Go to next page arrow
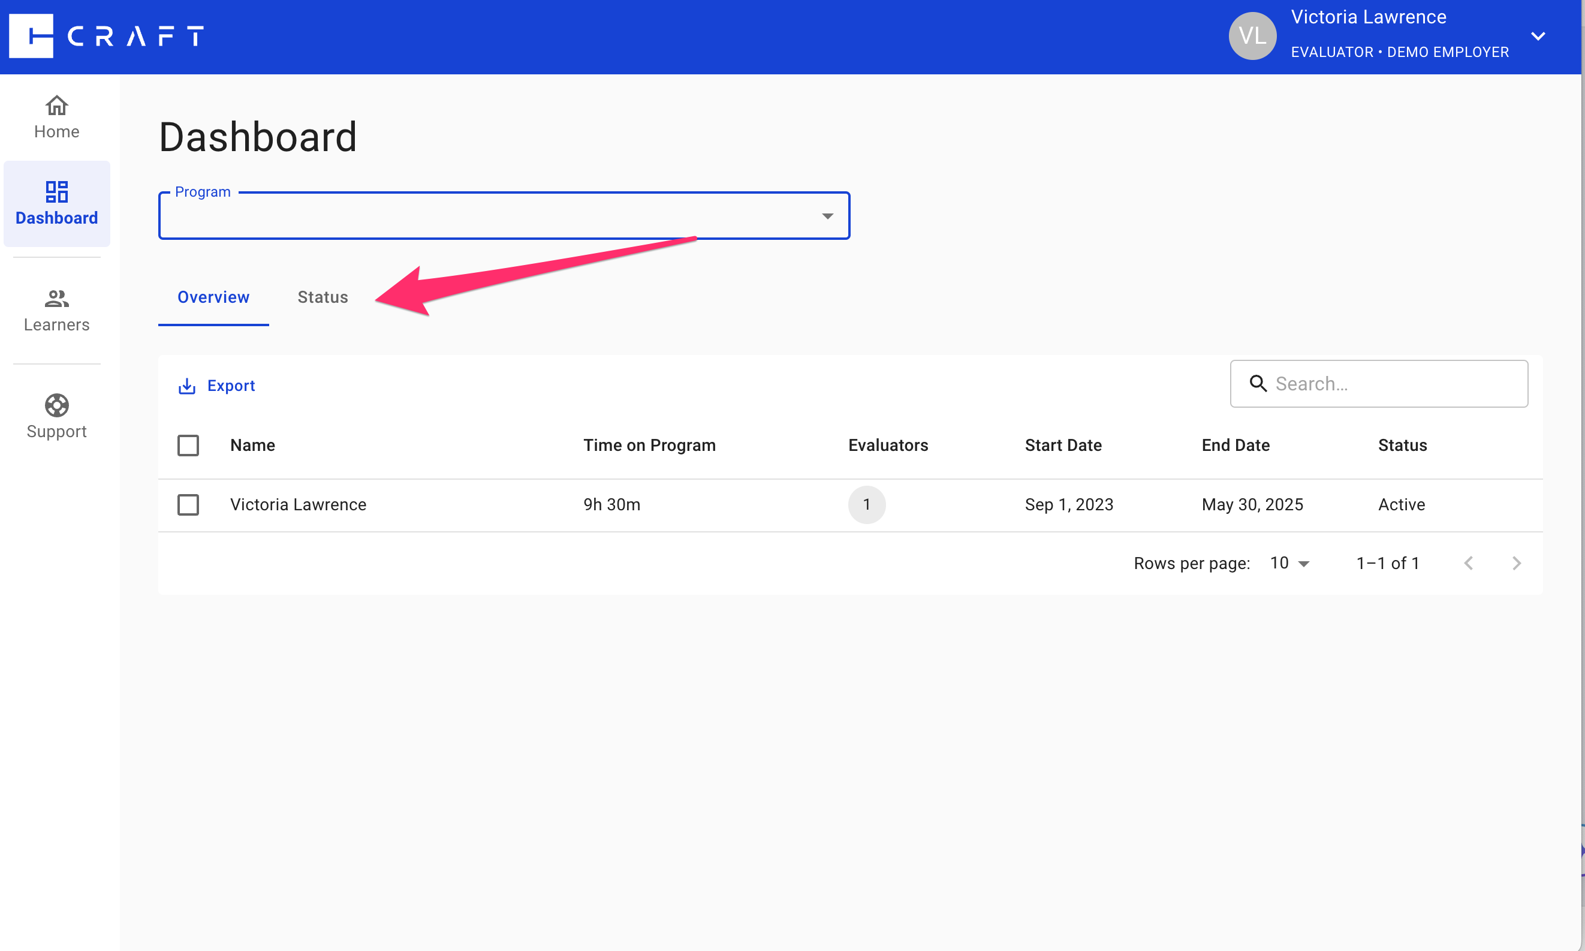This screenshot has height=951, width=1585. [x=1516, y=563]
